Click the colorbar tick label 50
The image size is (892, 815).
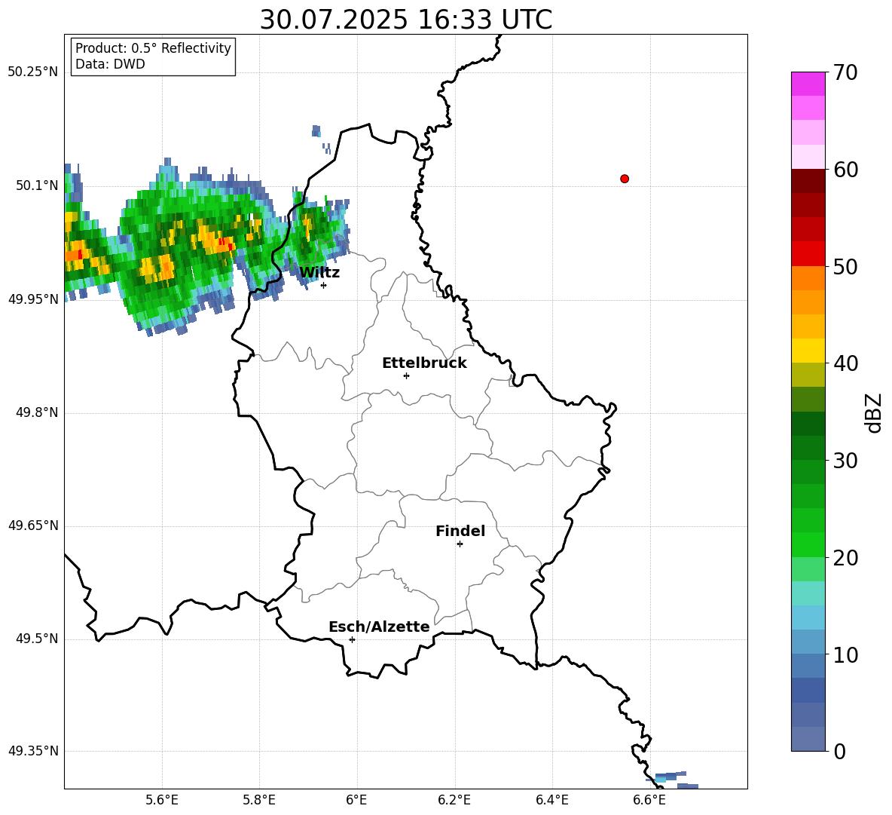click(845, 267)
